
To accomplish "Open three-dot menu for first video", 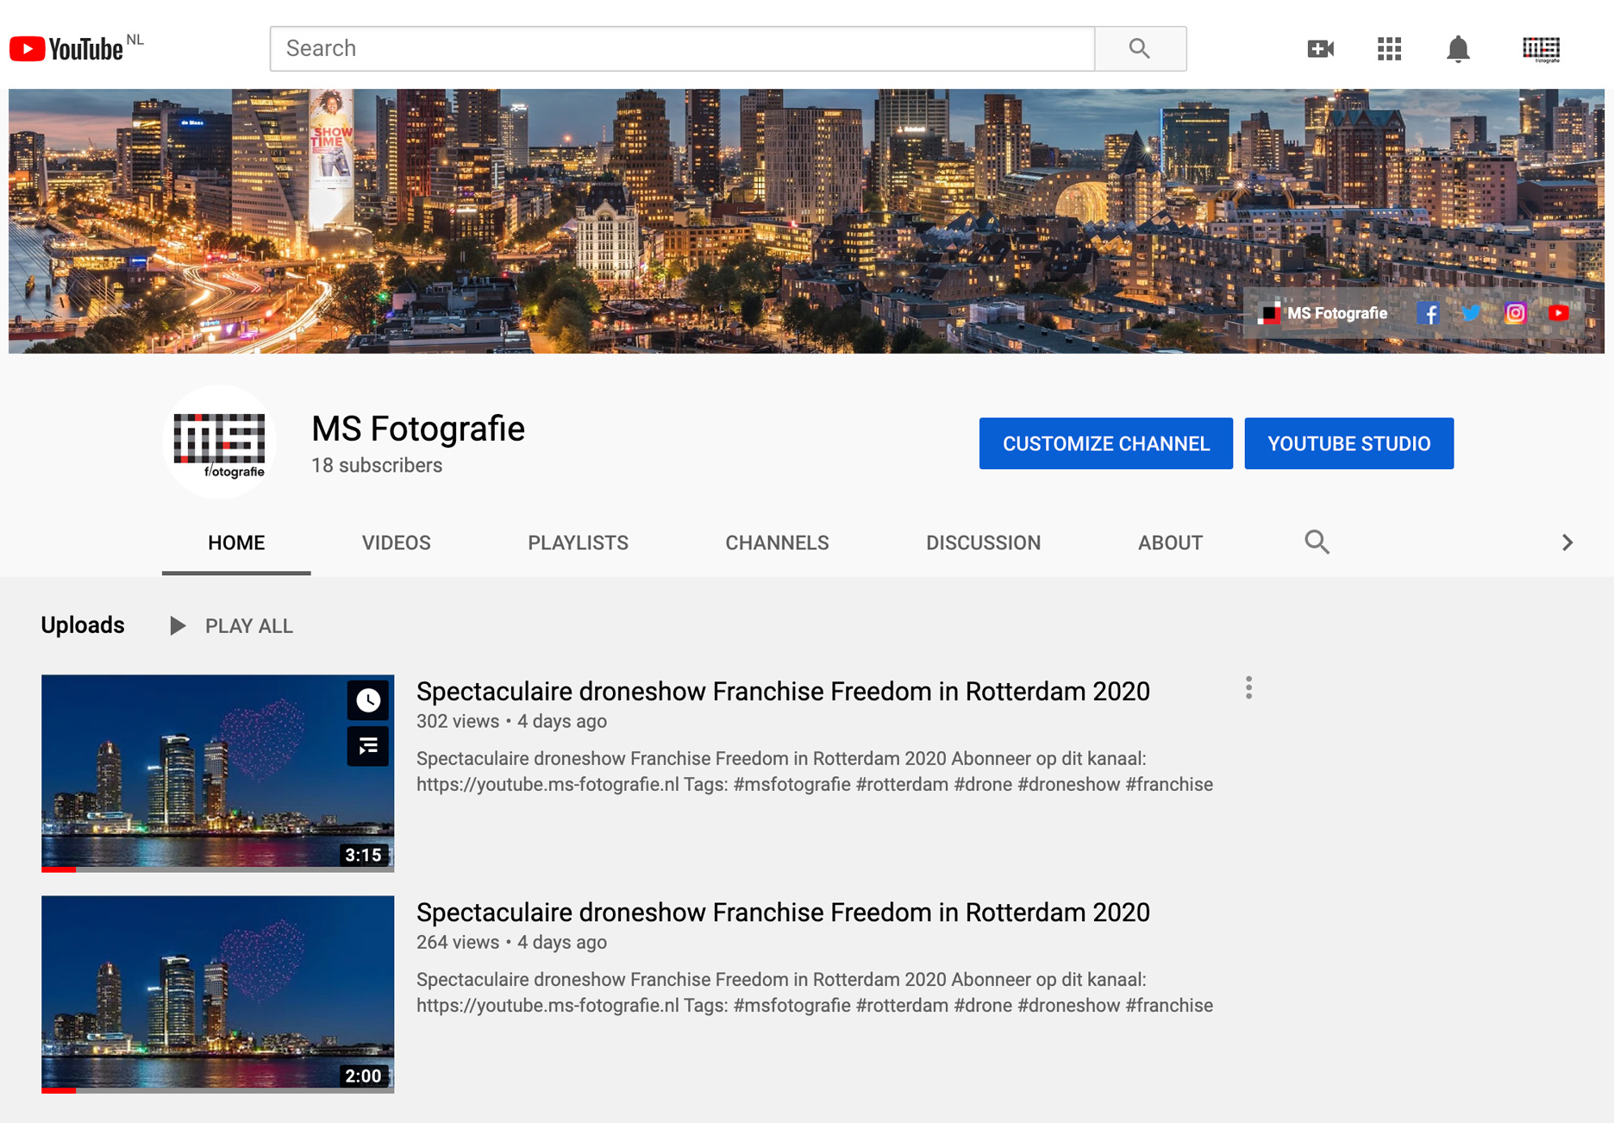I will (x=1248, y=687).
